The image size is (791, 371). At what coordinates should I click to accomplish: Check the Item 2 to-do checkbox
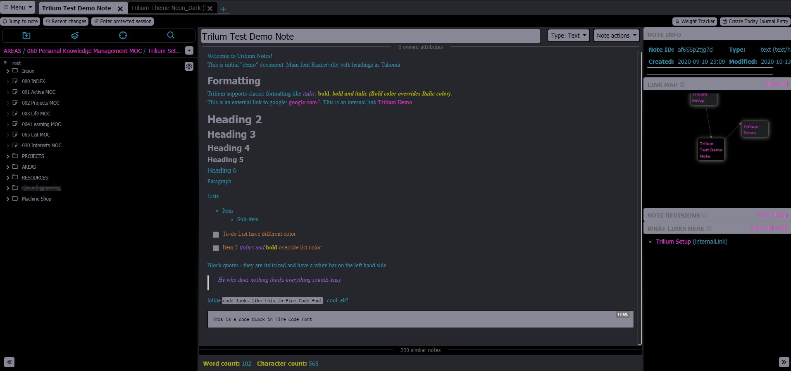click(x=216, y=248)
